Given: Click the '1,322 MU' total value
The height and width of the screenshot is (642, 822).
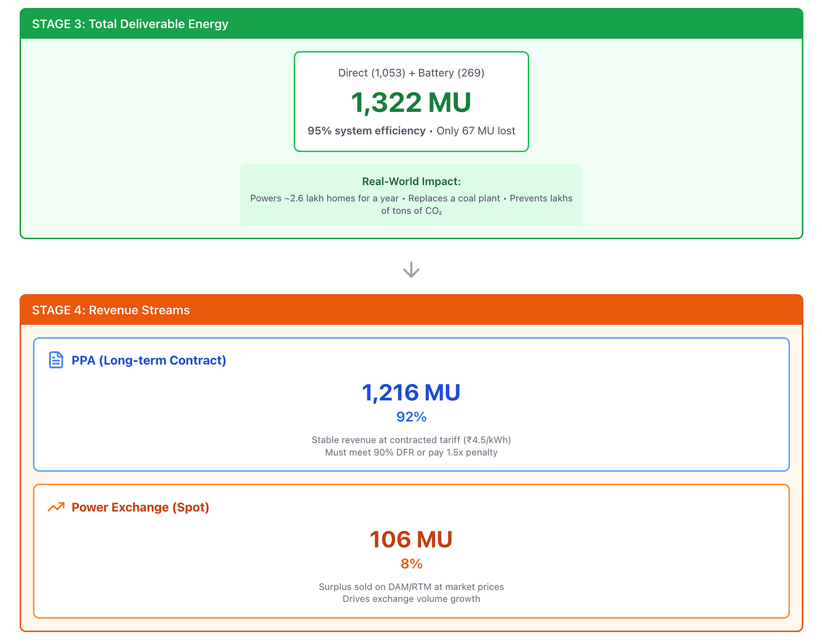Looking at the screenshot, I should pyautogui.click(x=411, y=103).
